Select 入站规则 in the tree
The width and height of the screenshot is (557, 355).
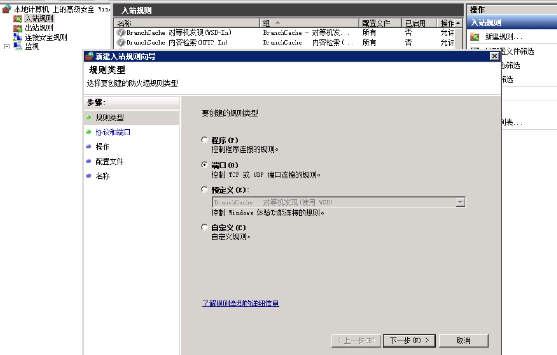(39, 19)
